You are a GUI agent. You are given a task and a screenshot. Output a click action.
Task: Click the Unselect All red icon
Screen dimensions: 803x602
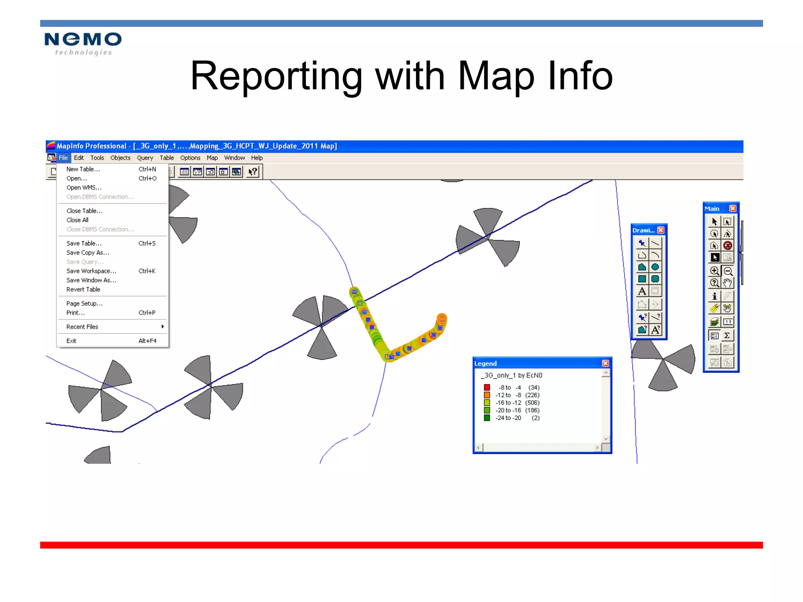coord(727,245)
